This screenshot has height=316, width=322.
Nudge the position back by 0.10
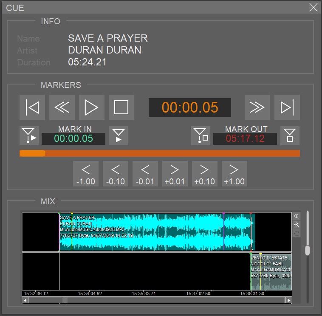click(x=116, y=174)
